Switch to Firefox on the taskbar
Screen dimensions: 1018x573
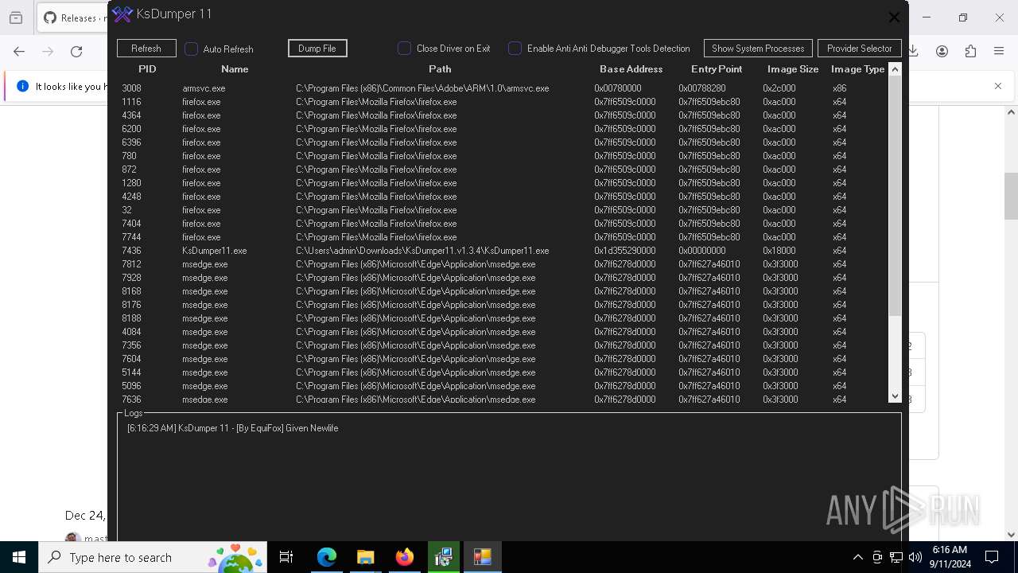coord(404,557)
